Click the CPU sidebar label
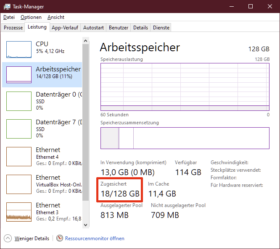The image size is (280, 249). [42, 44]
